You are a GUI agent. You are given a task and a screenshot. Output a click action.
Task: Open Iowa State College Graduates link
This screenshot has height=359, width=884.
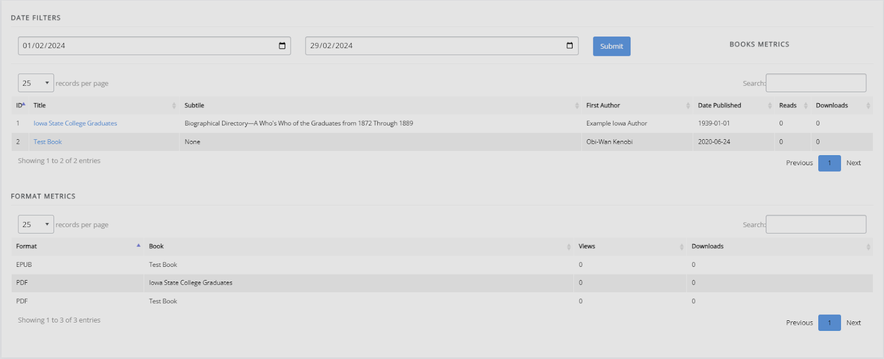pos(75,124)
